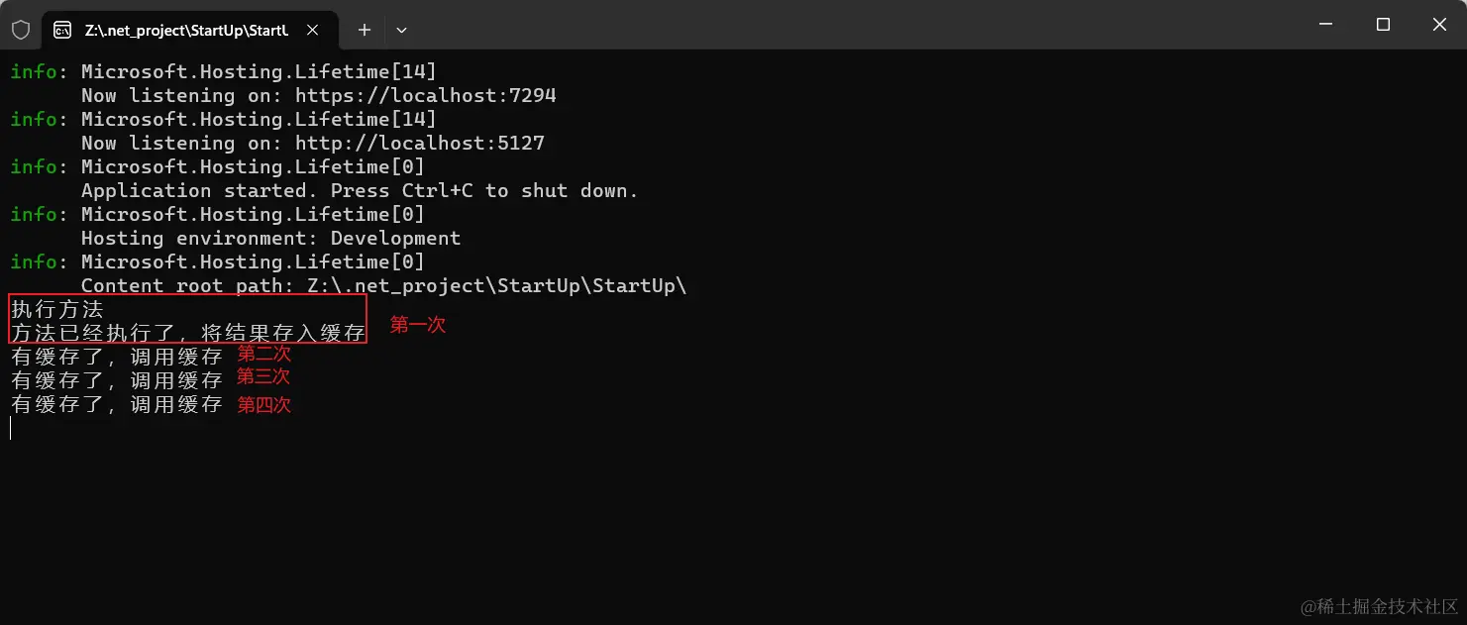Click the Content root path output line
Image resolution: width=1467 pixels, height=625 pixels.
383,286
